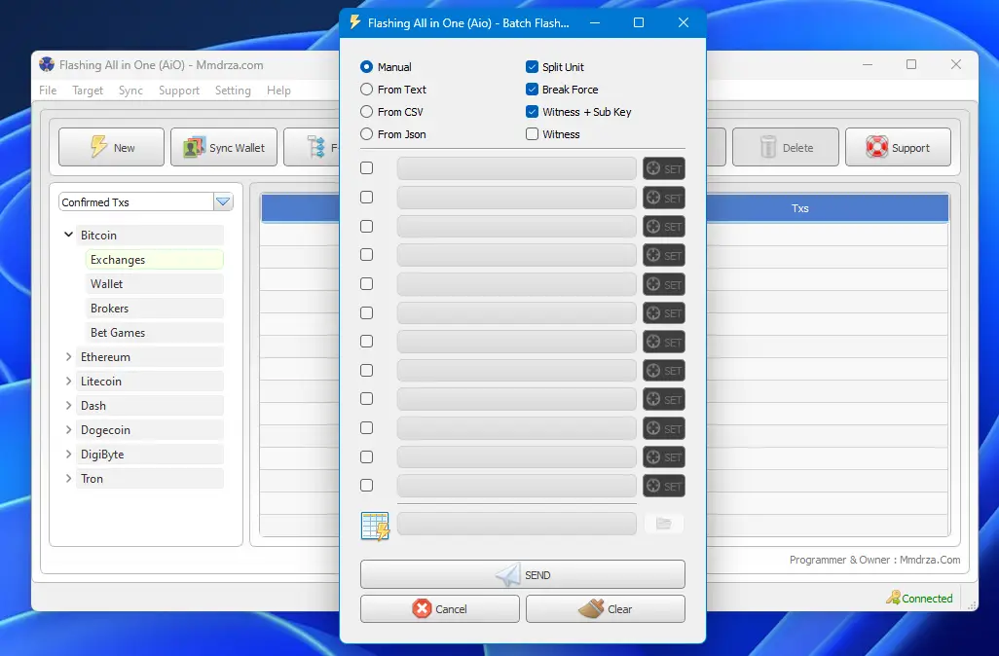Click the first row's address input field
This screenshot has height=656, width=999.
click(x=517, y=168)
